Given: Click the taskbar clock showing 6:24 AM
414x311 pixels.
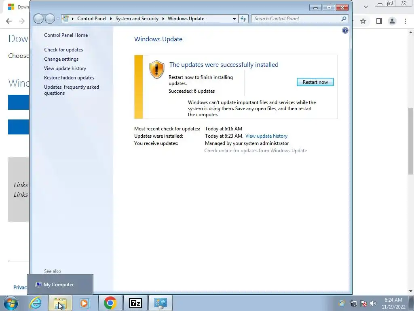Looking at the screenshot, I should pyautogui.click(x=393, y=303).
